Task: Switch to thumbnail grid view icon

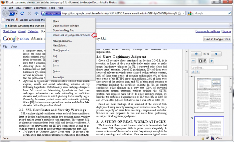Action: tap(205, 61)
